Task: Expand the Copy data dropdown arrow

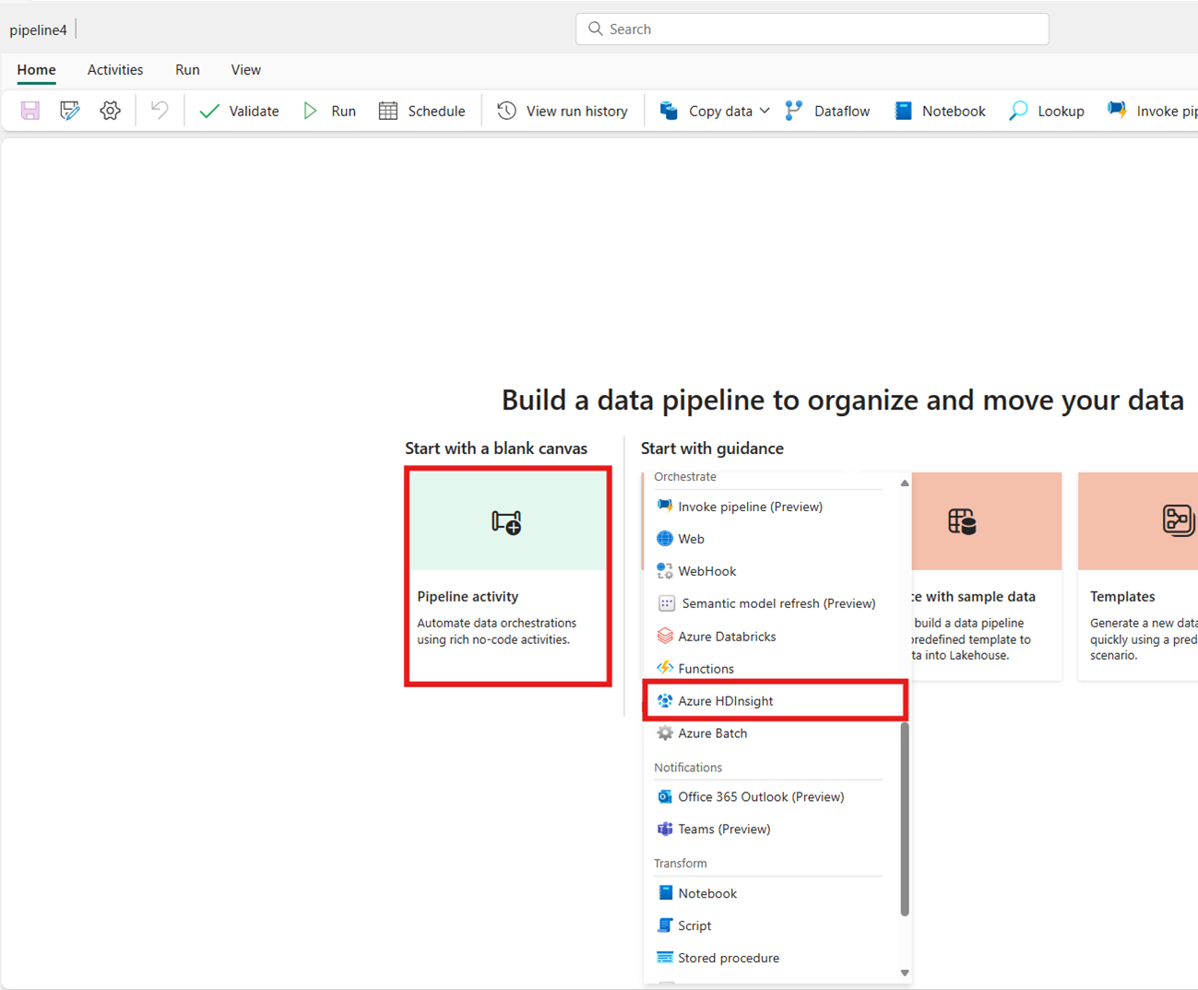Action: coord(765,111)
